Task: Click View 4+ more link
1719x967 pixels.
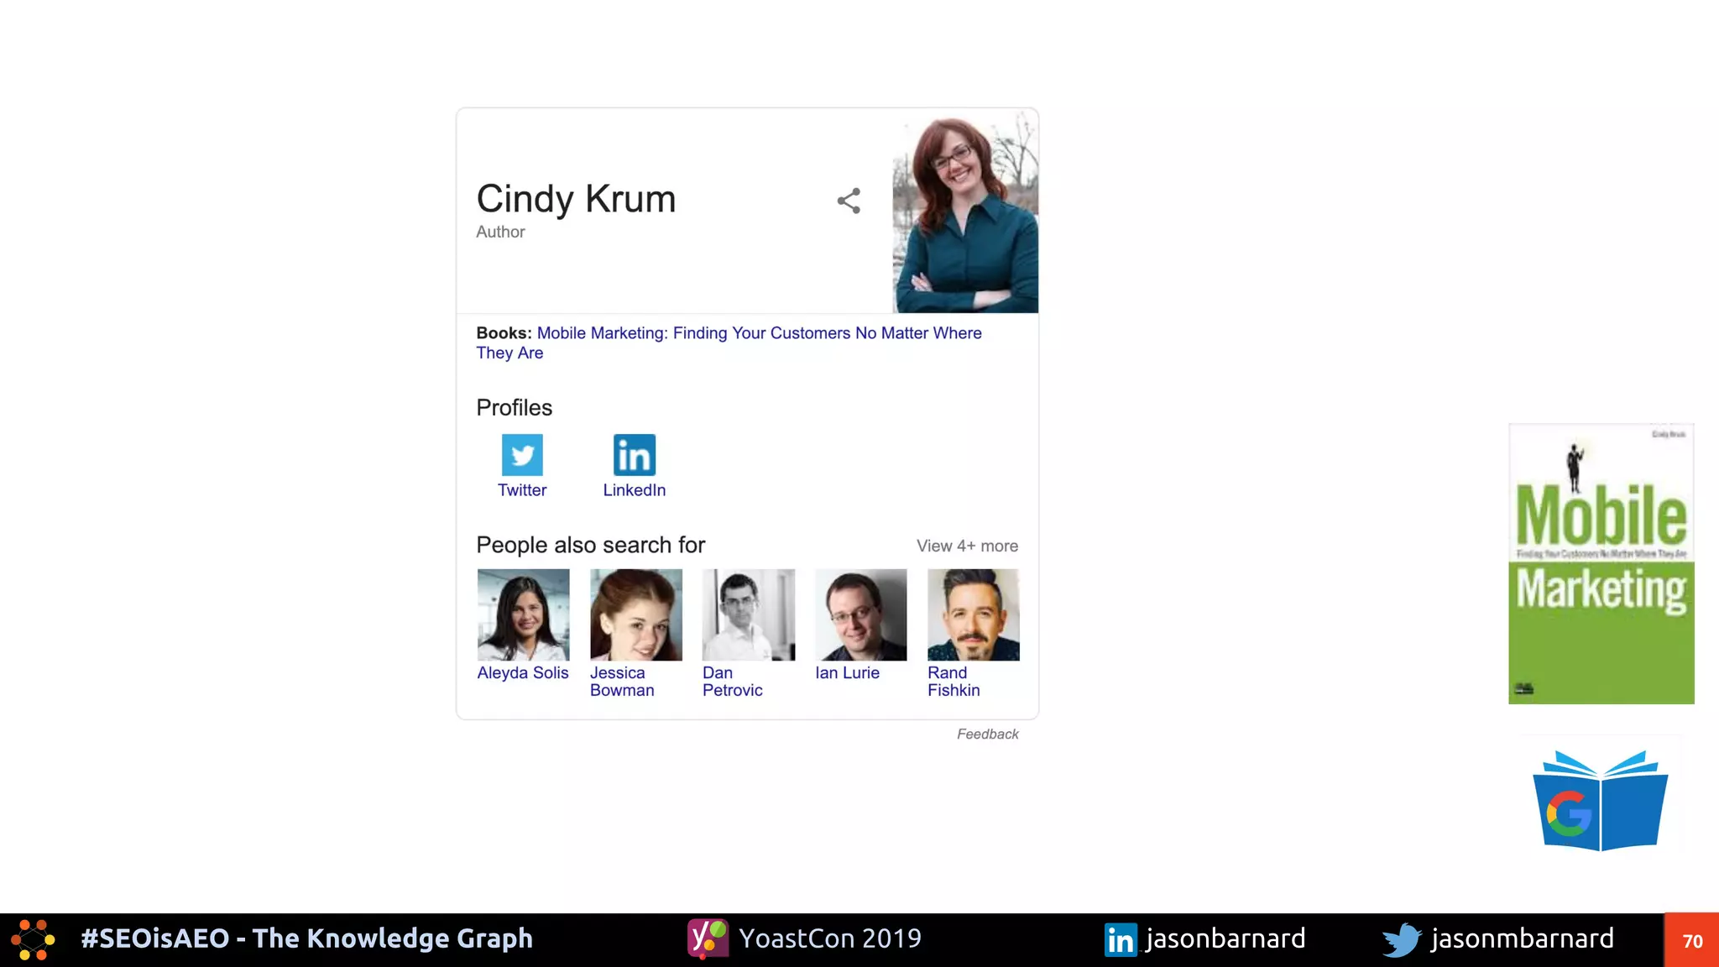Action: (x=967, y=546)
